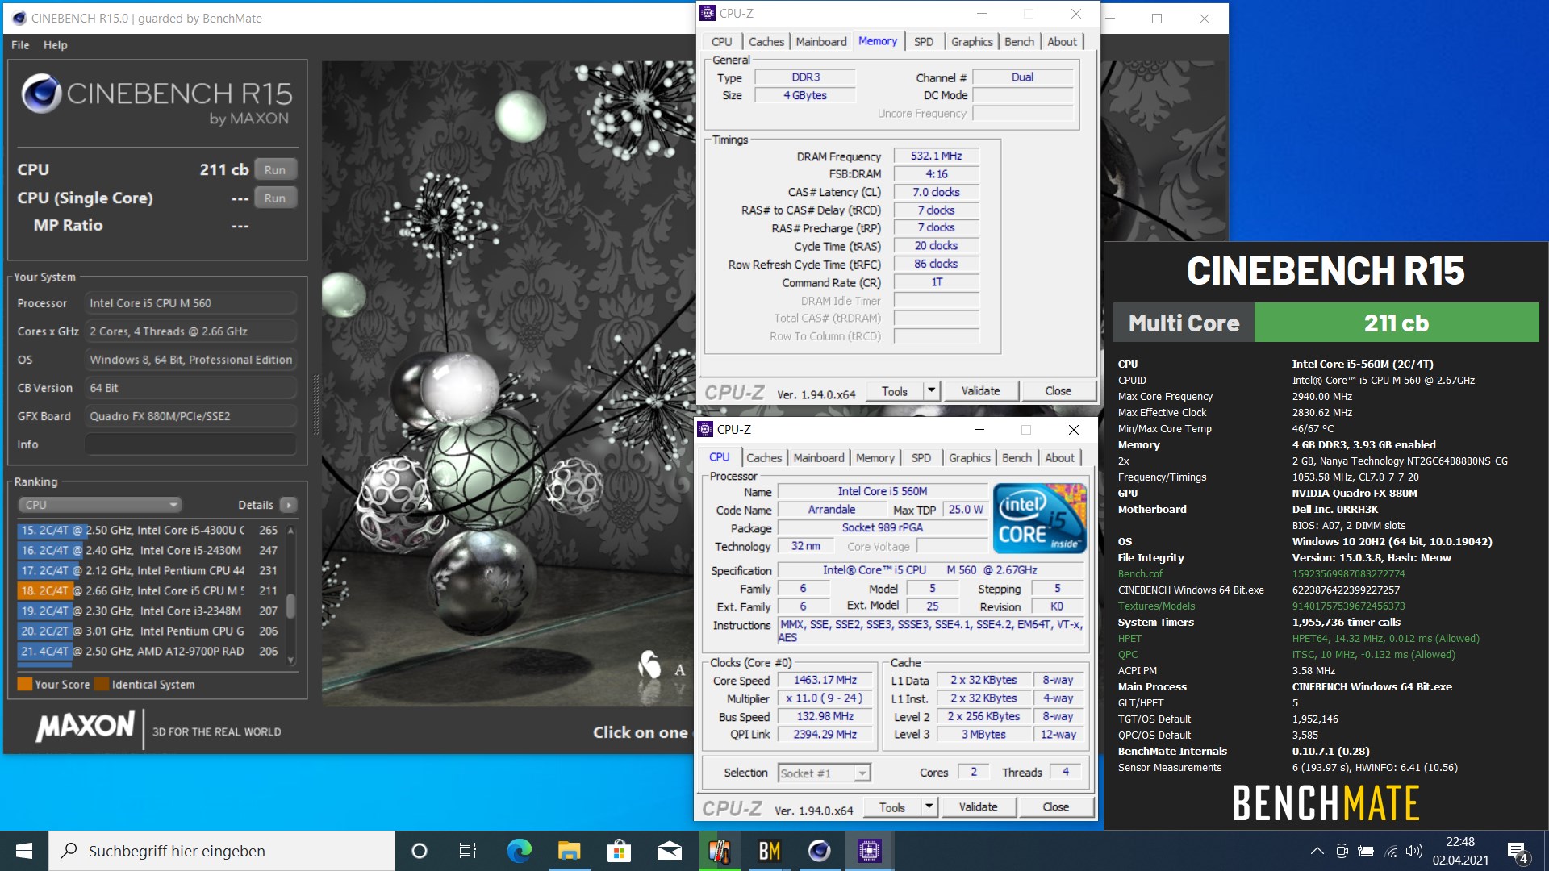
Task: Open Task View on the taskbar
Action: pyautogui.click(x=467, y=851)
